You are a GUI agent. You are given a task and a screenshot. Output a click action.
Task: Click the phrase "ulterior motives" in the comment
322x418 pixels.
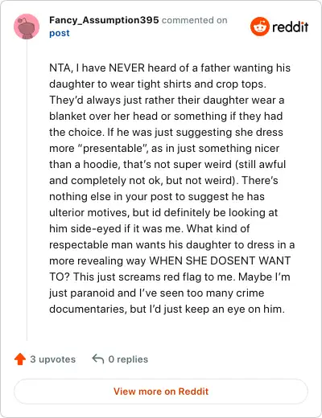point(87,213)
